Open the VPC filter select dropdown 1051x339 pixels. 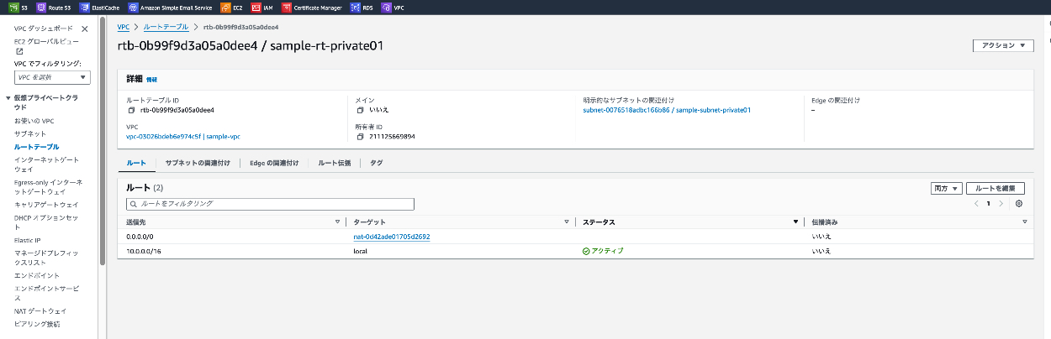(x=52, y=77)
